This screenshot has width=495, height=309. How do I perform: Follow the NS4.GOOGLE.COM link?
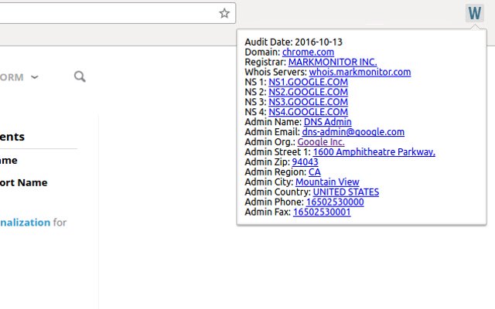click(308, 112)
